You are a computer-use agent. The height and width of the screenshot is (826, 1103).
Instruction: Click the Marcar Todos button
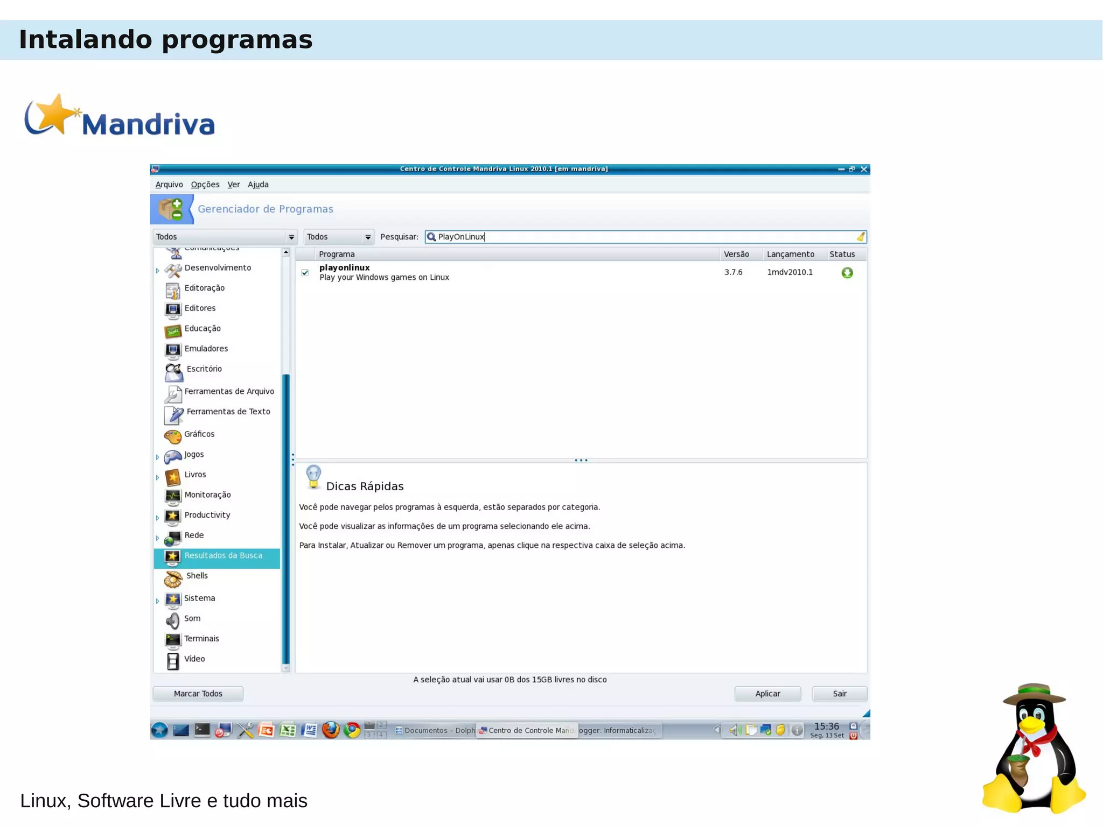tap(198, 694)
